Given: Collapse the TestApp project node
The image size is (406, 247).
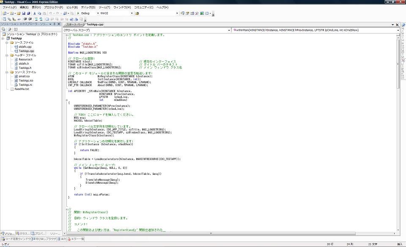Looking at the screenshot, I should 3,38.
